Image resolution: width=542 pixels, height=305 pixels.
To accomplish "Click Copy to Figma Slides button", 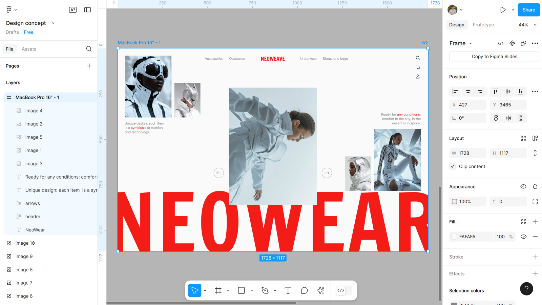I will click(494, 57).
